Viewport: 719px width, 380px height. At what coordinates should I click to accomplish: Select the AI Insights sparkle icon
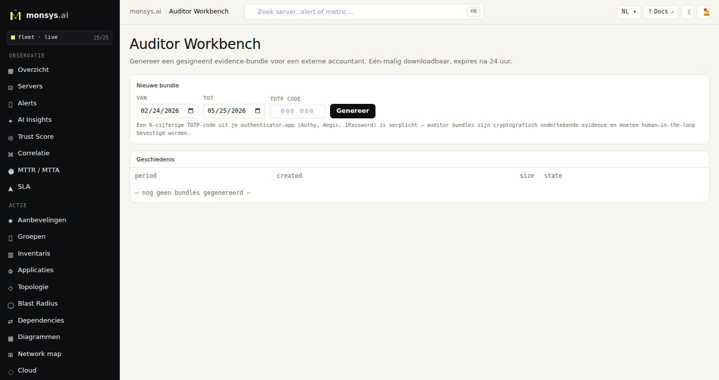pos(10,120)
